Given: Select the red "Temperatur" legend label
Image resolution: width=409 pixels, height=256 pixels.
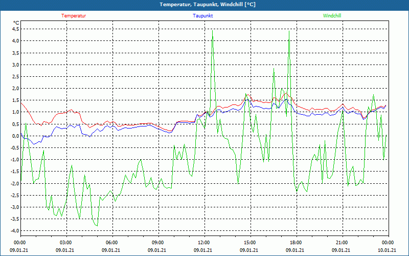Looking at the screenshot, I should tap(74, 16).
